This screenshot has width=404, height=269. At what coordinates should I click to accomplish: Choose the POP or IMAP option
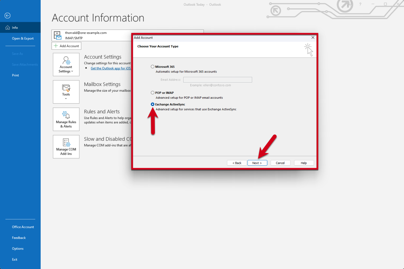click(x=153, y=93)
